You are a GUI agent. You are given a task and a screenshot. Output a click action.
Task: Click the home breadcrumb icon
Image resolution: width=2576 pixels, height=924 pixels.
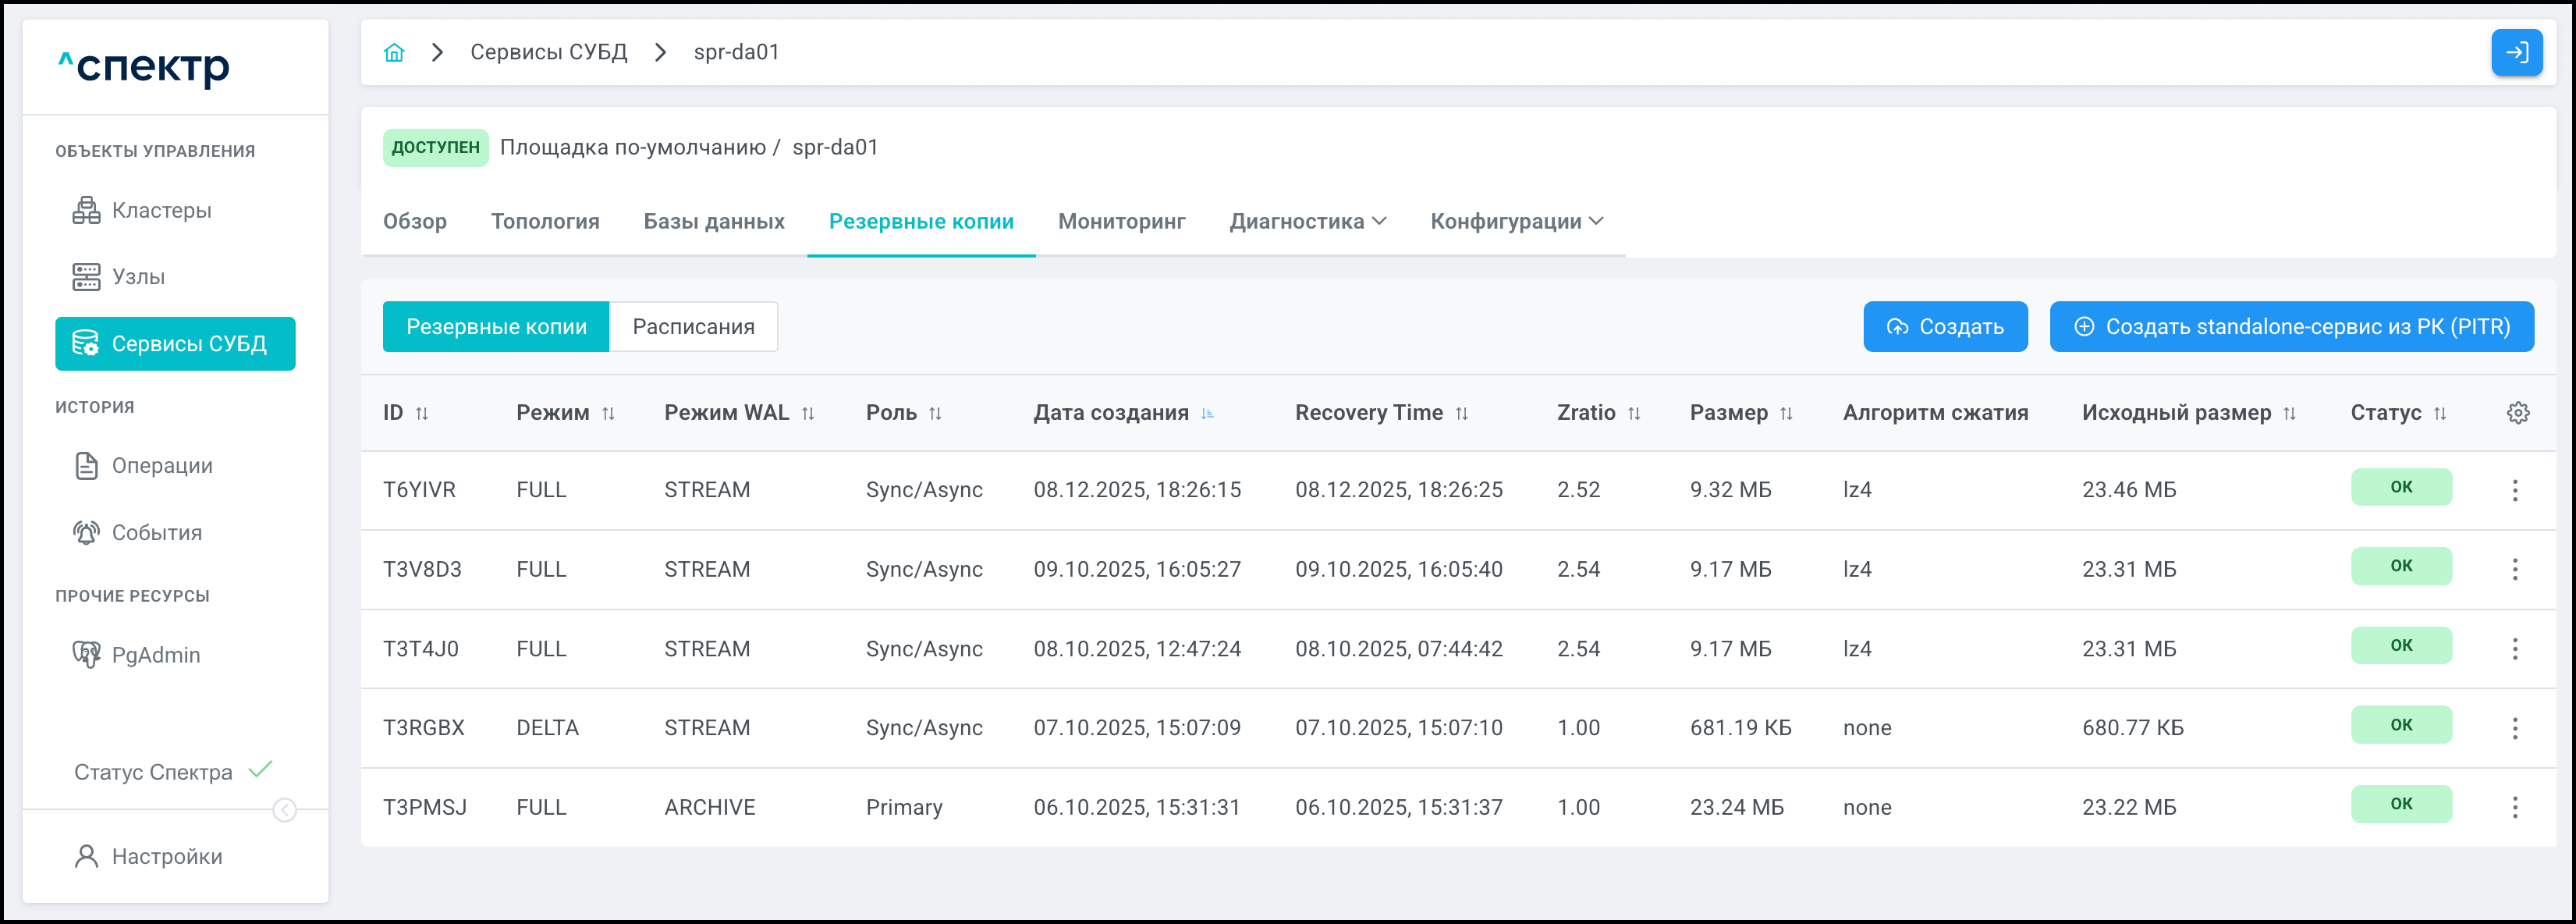point(394,52)
